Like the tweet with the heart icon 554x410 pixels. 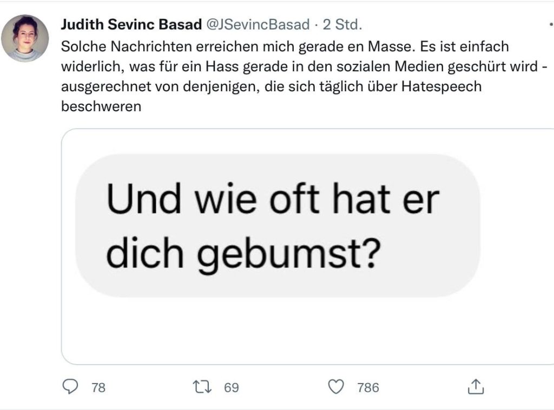coord(337,387)
